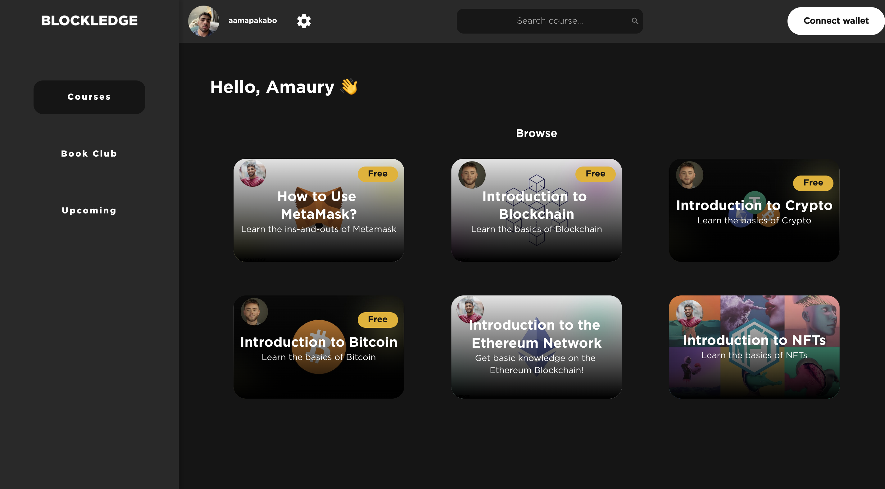Open How to Use MetaMask course card
Viewport: 885px width, 489px height.
click(319, 210)
